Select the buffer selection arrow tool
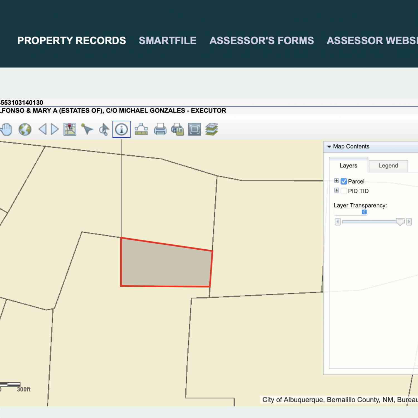Image resolution: width=418 pixels, height=418 pixels. click(104, 129)
